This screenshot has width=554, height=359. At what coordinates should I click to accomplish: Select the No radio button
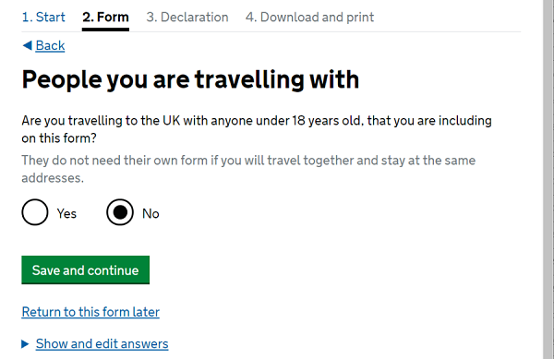120,212
